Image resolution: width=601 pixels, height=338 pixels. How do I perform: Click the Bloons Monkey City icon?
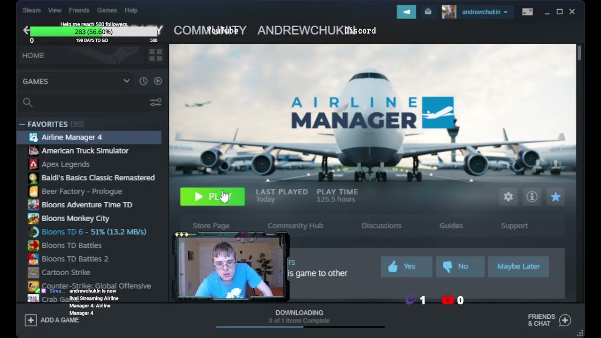point(33,218)
